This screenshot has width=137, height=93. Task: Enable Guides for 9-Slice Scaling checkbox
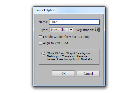point(40,37)
